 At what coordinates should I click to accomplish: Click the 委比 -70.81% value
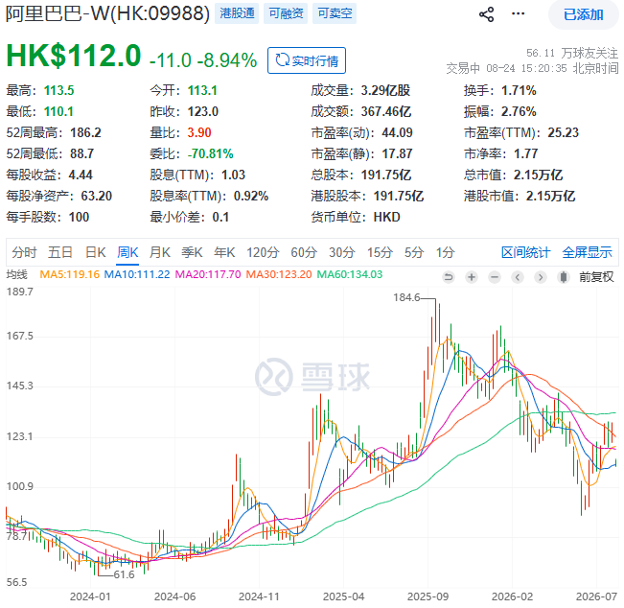coord(211,153)
